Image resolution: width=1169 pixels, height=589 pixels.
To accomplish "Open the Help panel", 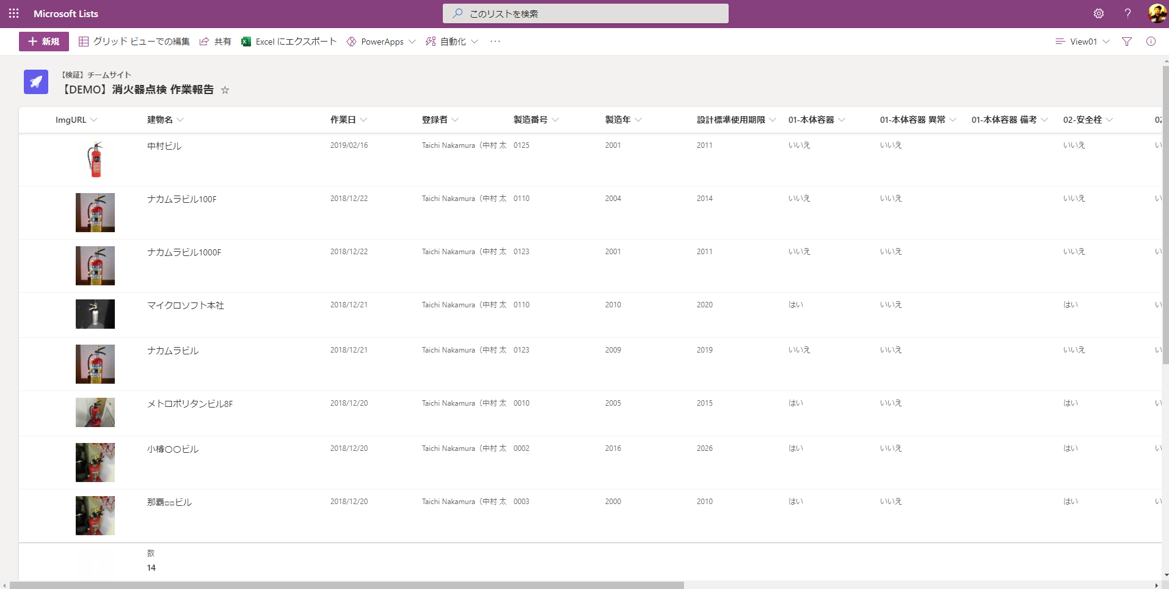I will (1127, 13).
